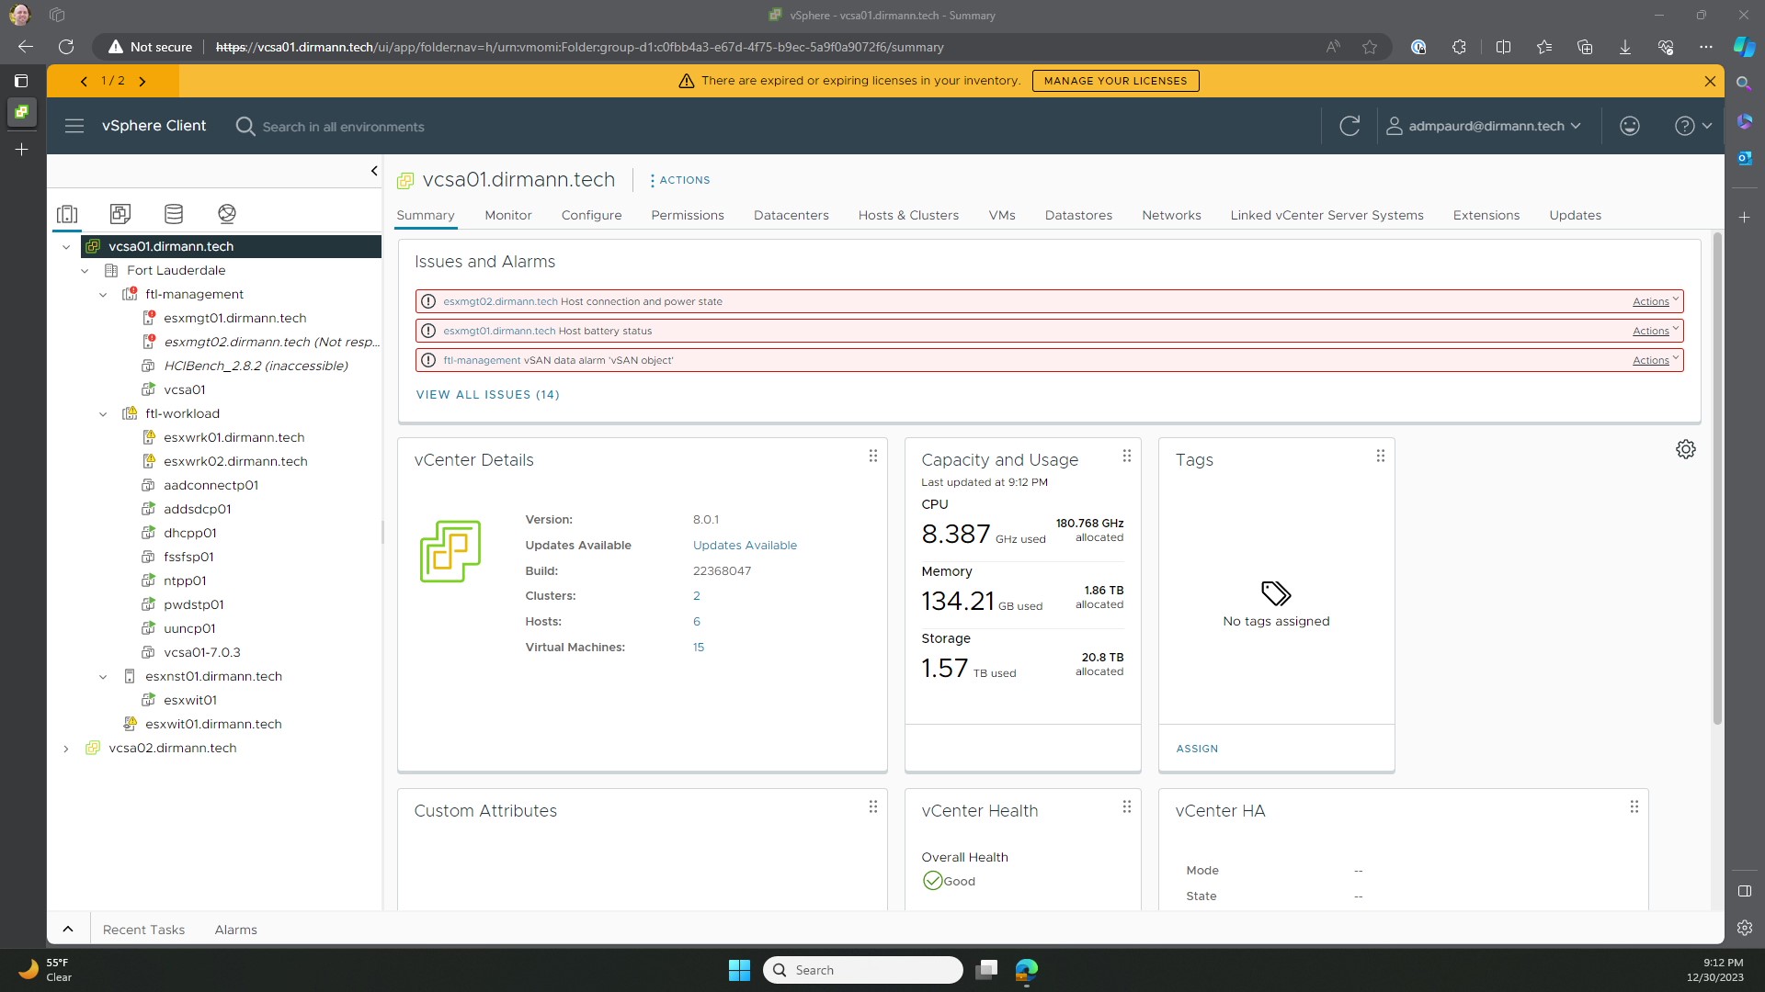Open the Edge sidebar search icon
This screenshot has height=992, width=1765.
pyautogui.click(x=1744, y=84)
